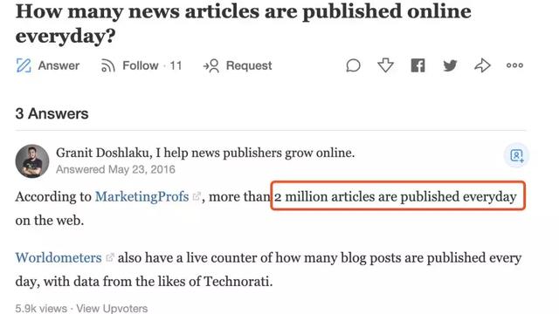Open Granit Doshlaku's profile name

(x=102, y=153)
